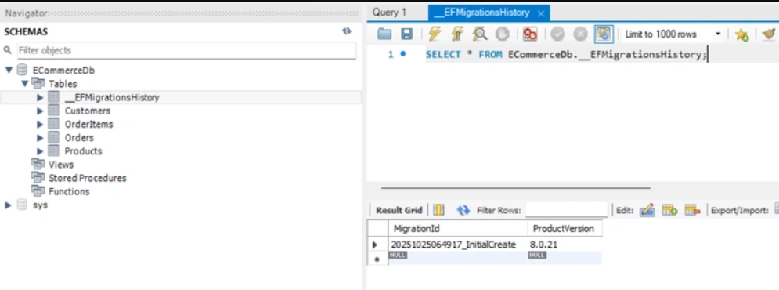This screenshot has height=290, width=779.
Task: Execute statement under cursor lightning icon
Action: (x=457, y=34)
